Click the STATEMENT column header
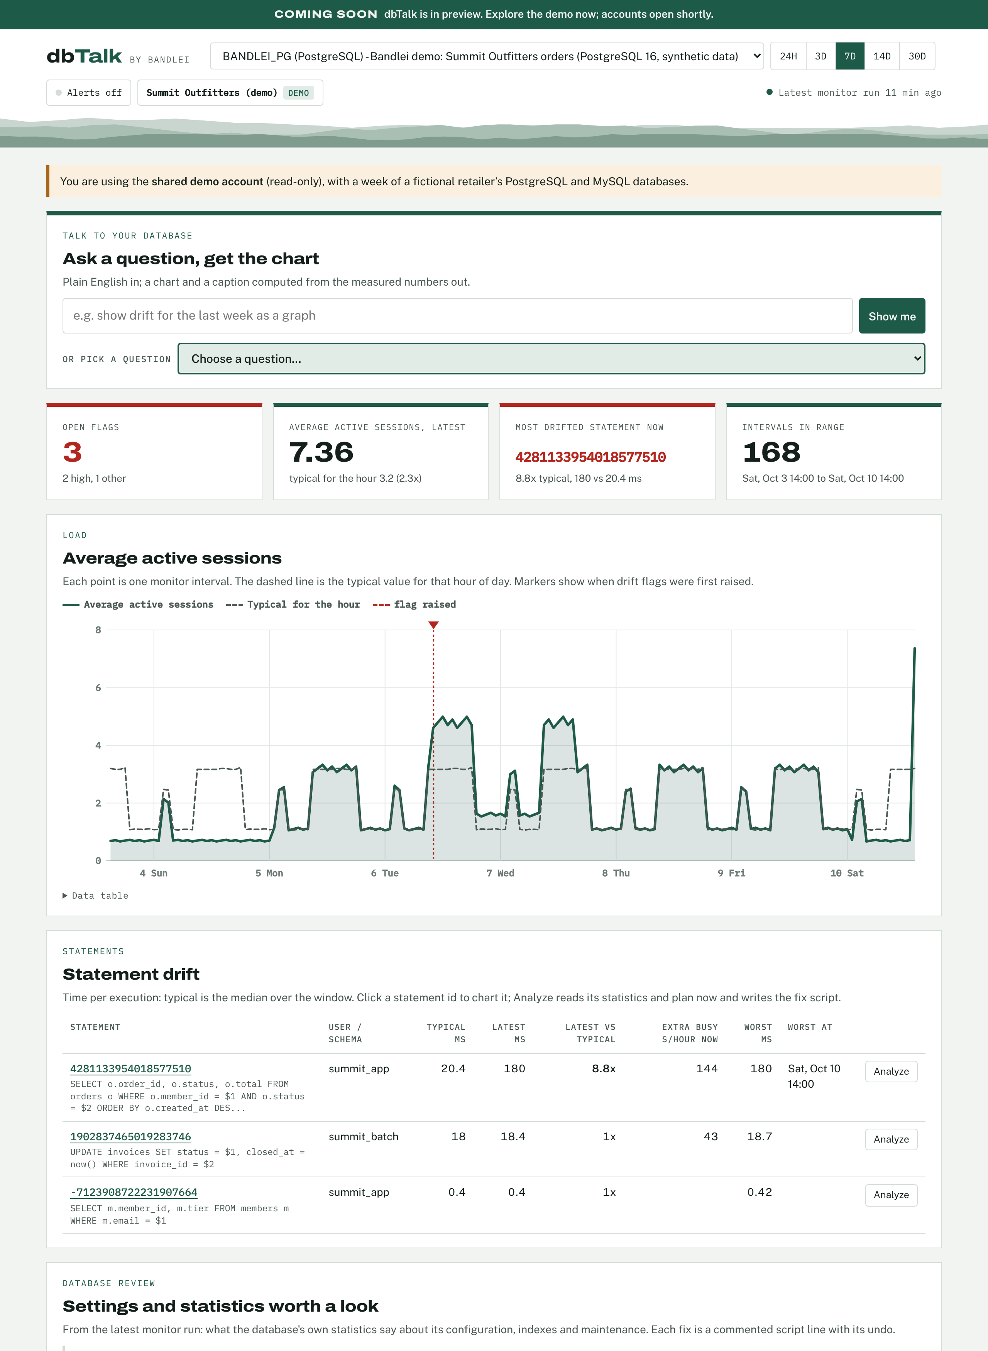This screenshot has height=1351, width=988. (95, 1028)
